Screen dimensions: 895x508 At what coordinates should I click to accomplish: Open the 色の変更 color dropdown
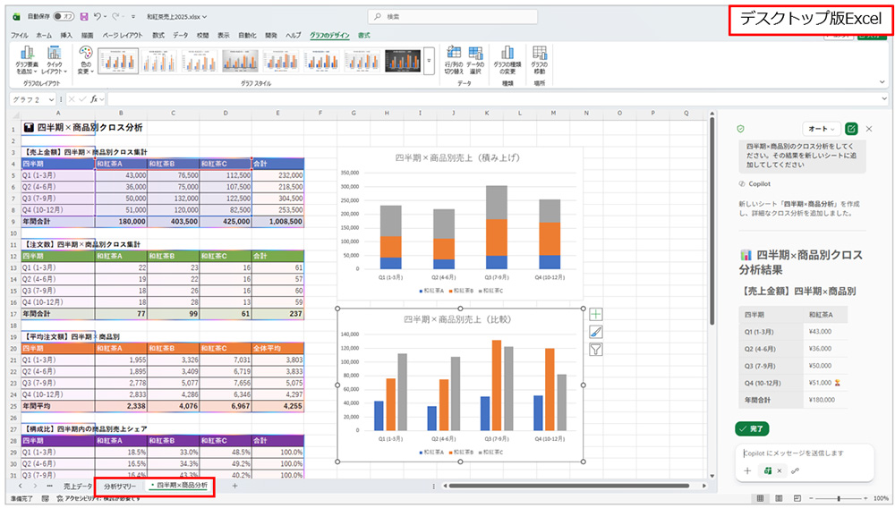coord(86,60)
